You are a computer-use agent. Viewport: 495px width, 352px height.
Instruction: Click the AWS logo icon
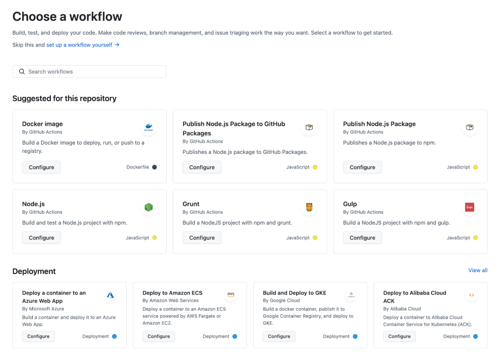pos(231,294)
